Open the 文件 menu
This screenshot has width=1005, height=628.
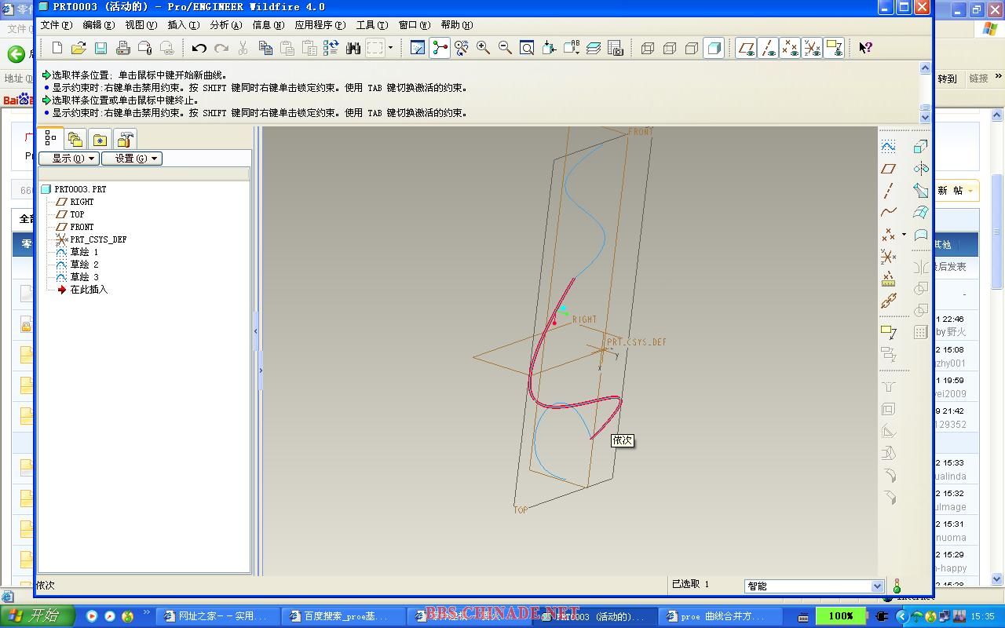(56, 25)
